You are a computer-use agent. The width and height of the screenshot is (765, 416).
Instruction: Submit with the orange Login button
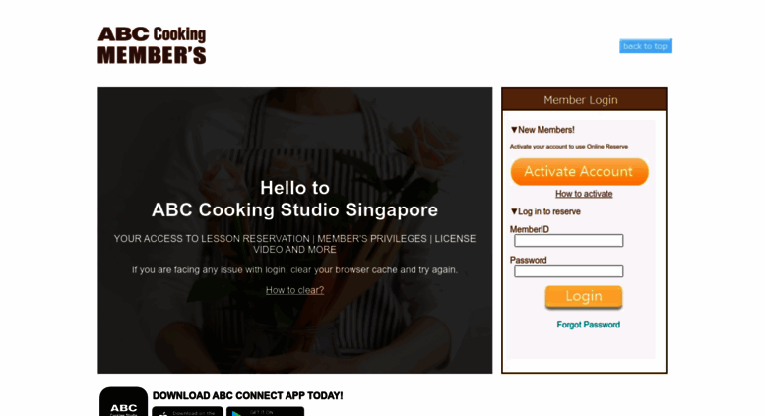(x=584, y=297)
